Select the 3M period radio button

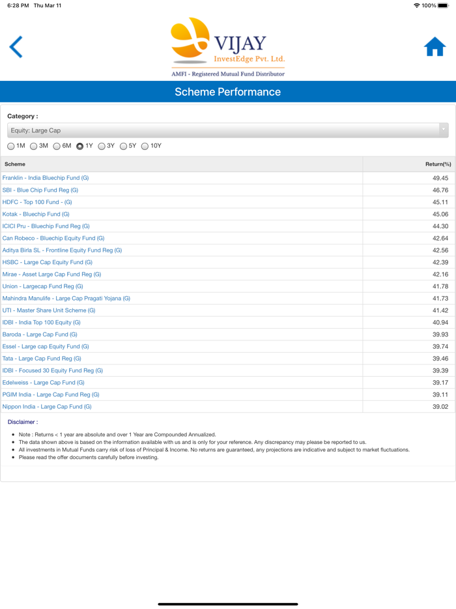[x=34, y=146]
